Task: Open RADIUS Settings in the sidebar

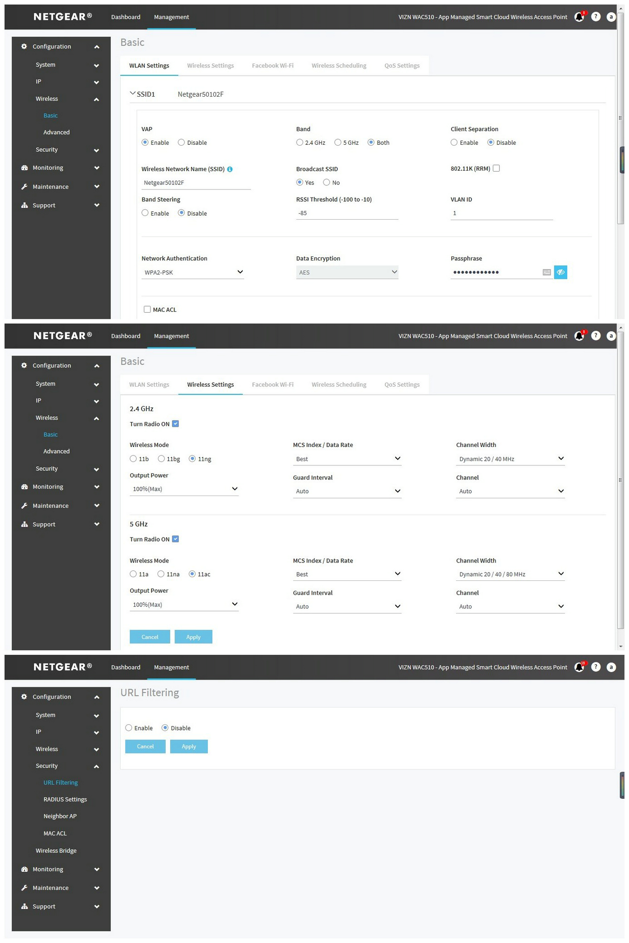Action: 65,799
